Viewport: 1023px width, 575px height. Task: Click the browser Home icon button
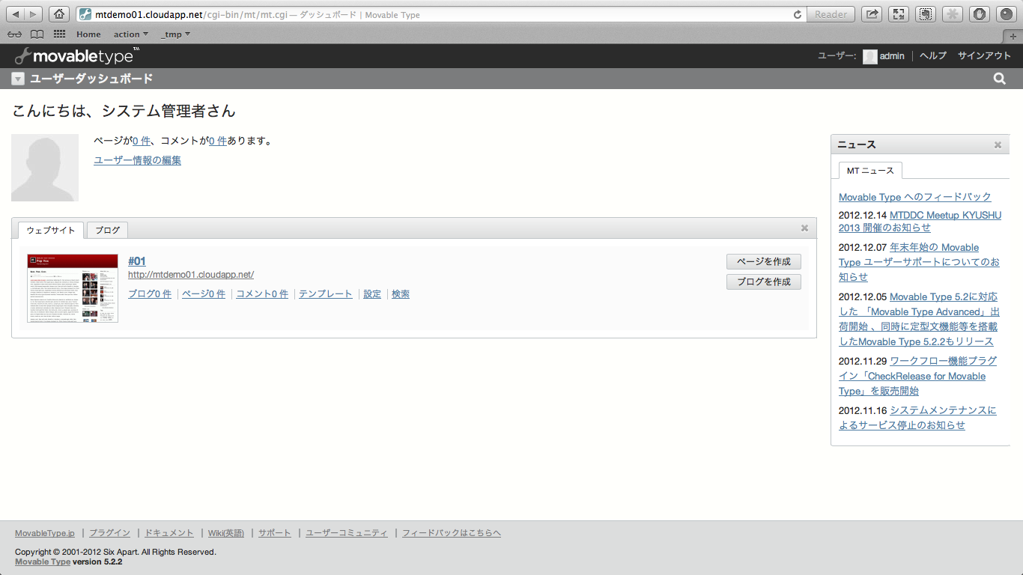(59, 14)
